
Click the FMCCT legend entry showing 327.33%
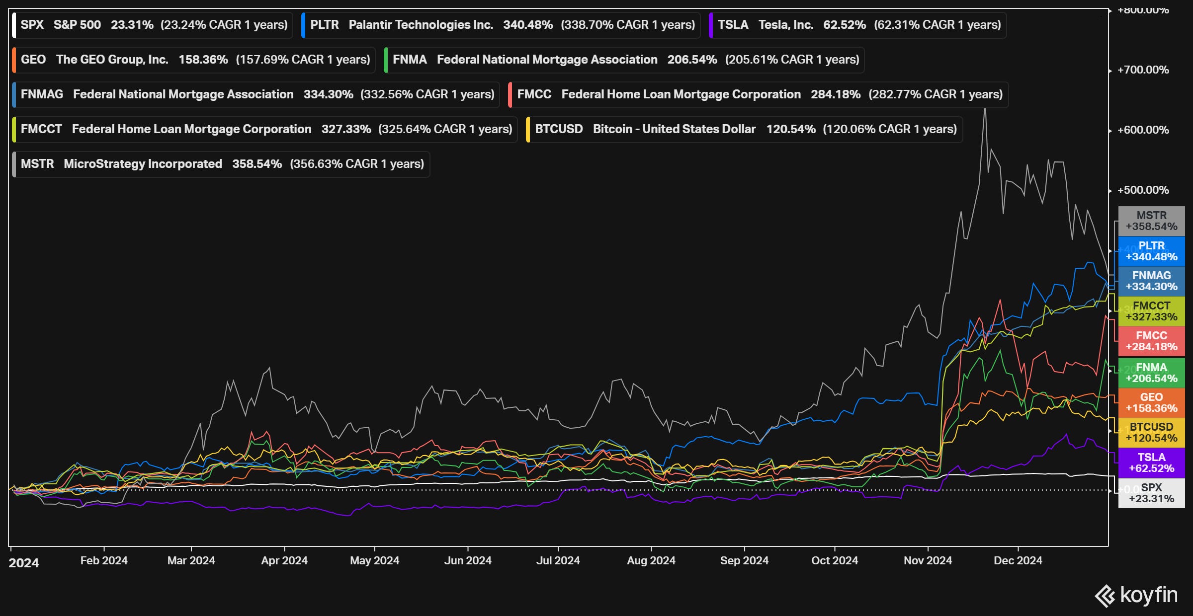(x=264, y=129)
